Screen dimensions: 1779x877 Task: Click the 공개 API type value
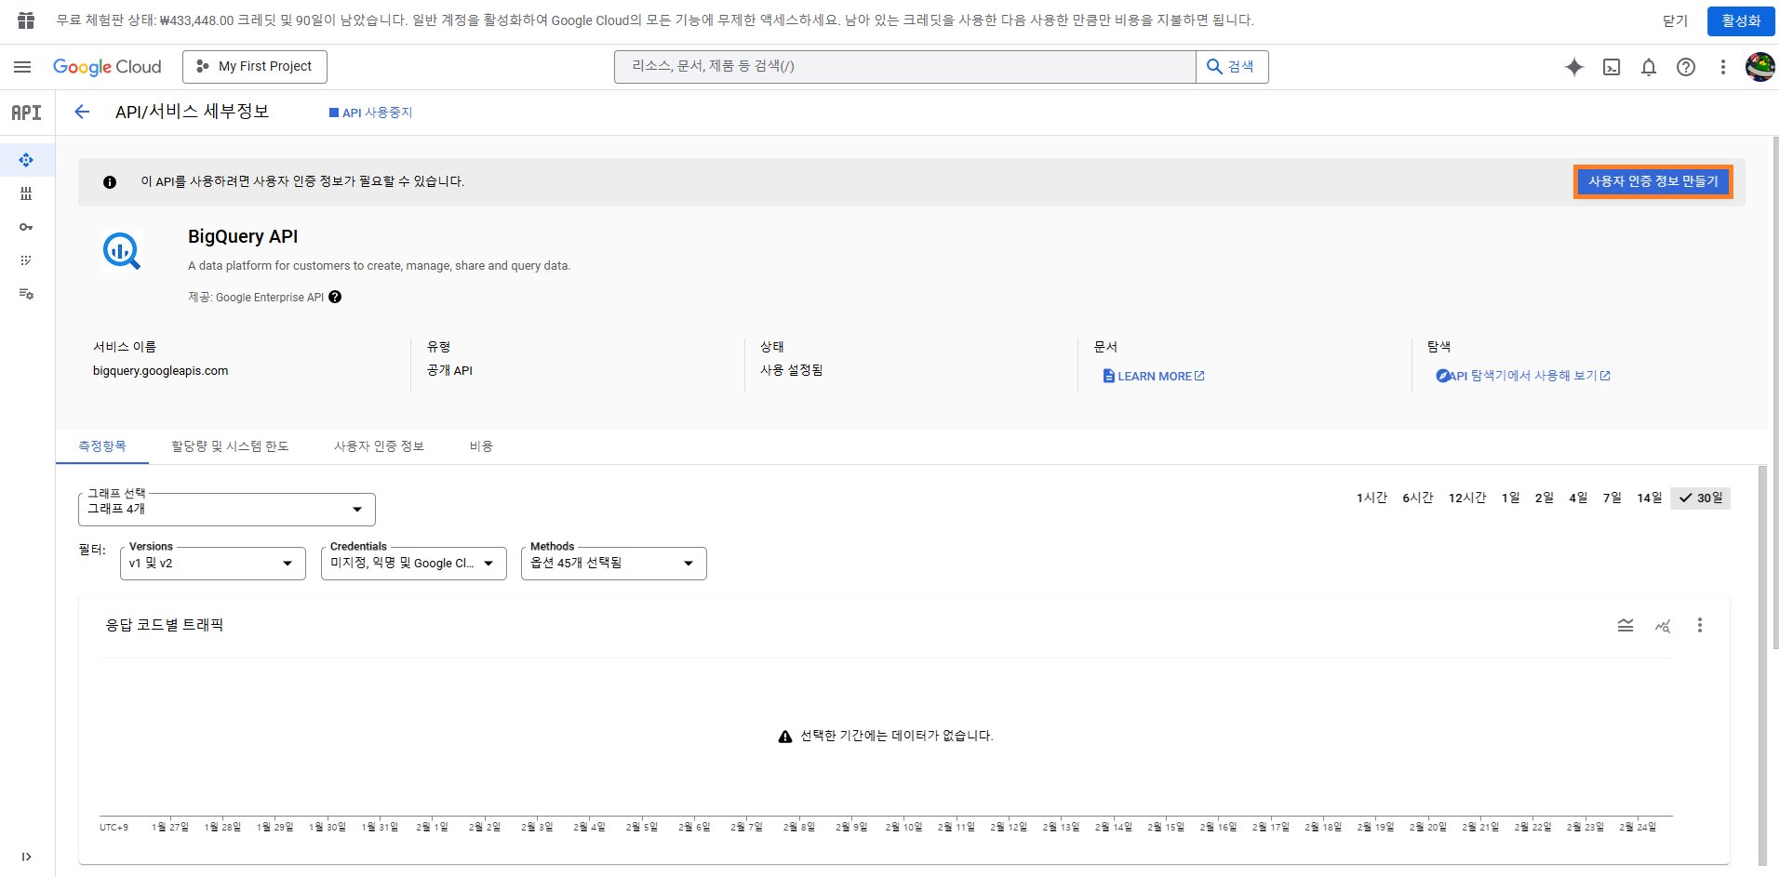click(449, 370)
